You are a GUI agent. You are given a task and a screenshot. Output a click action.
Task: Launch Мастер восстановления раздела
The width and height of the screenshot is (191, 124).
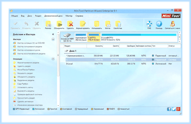point(31,54)
